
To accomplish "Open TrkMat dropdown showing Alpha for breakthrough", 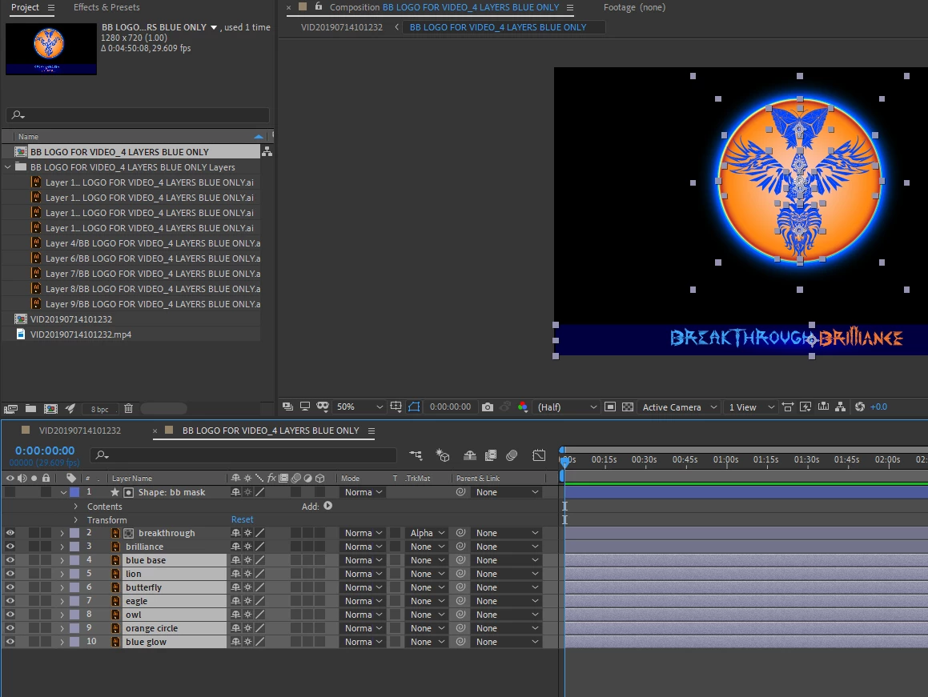I will [426, 532].
